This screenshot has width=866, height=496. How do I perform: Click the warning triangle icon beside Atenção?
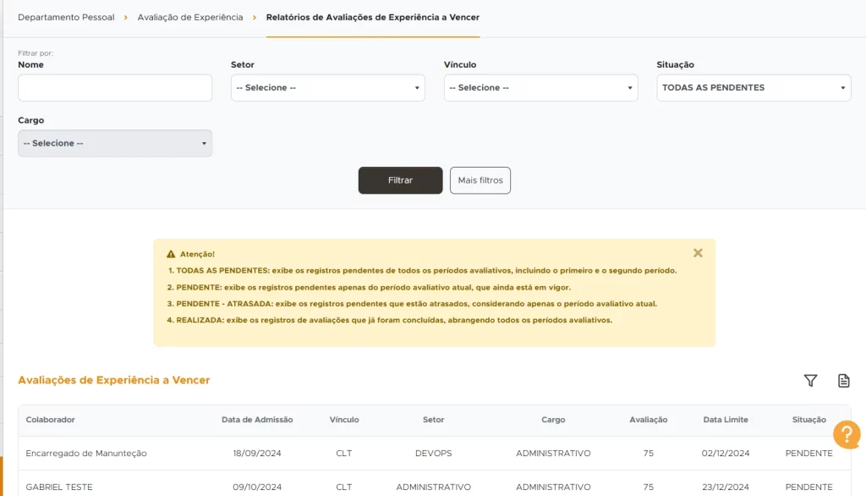click(171, 254)
